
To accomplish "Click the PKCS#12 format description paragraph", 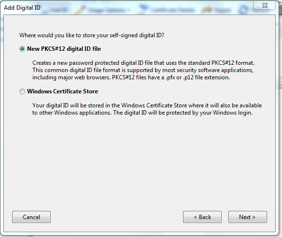I will click(143, 70).
